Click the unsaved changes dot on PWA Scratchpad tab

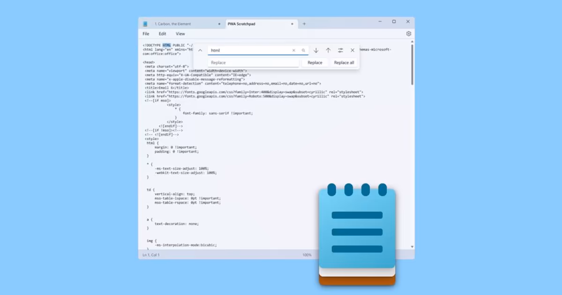292,23
